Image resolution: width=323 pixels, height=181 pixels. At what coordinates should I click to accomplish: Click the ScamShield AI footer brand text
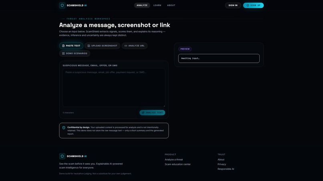(x=77, y=156)
